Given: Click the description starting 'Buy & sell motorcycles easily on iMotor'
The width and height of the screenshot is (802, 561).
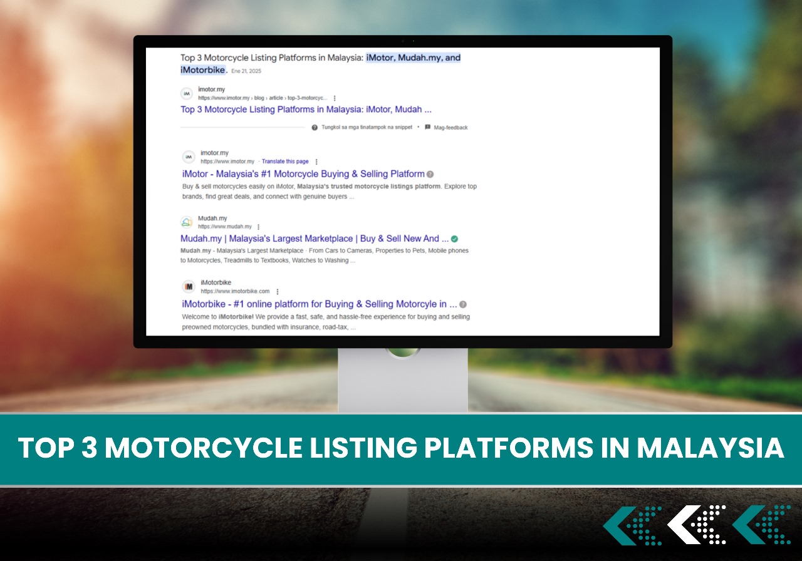Looking at the screenshot, I should coord(330,192).
